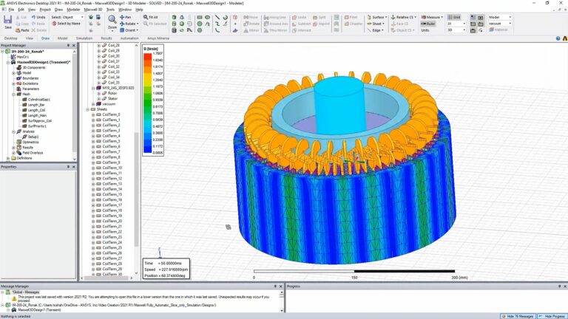Image resolution: width=568 pixels, height=319 pixels.
Task: Select Rotor in the model tree
Action: tap(112, 93)
